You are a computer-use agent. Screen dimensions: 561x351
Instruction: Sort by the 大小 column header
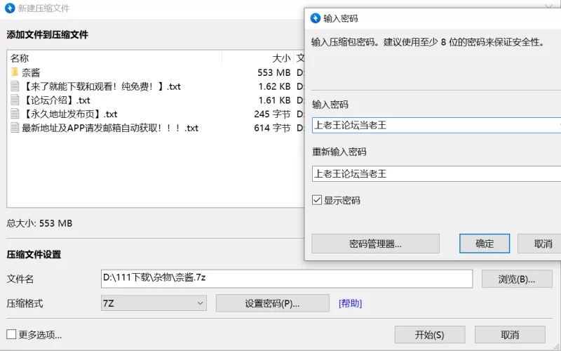pos(281,58)
